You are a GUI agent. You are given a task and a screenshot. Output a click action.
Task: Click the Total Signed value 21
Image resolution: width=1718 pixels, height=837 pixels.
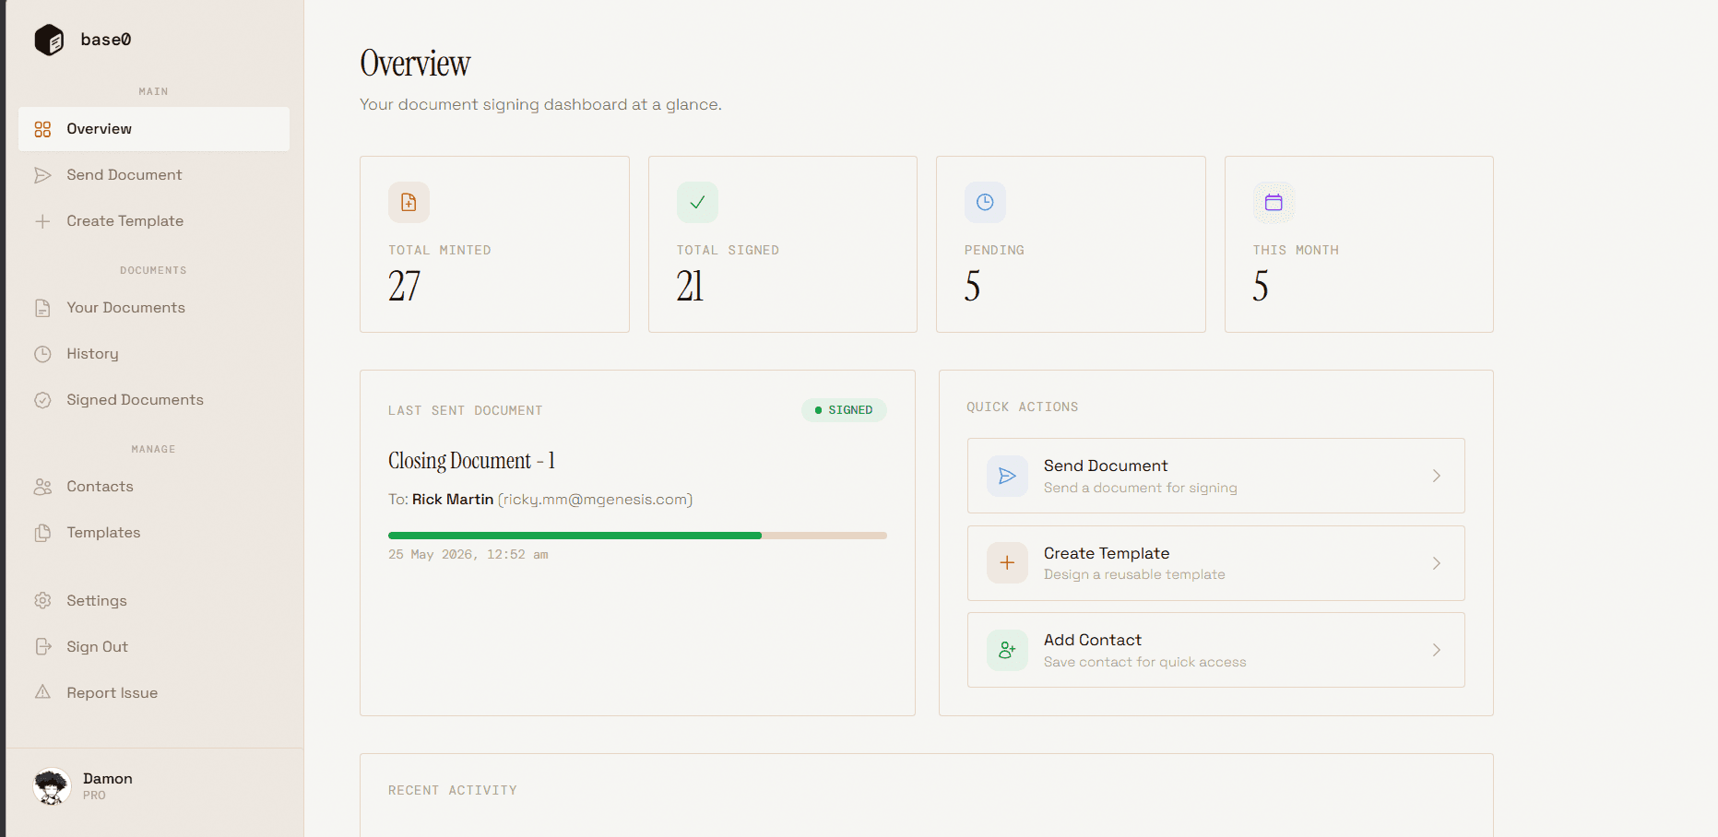tap(690, 286)
